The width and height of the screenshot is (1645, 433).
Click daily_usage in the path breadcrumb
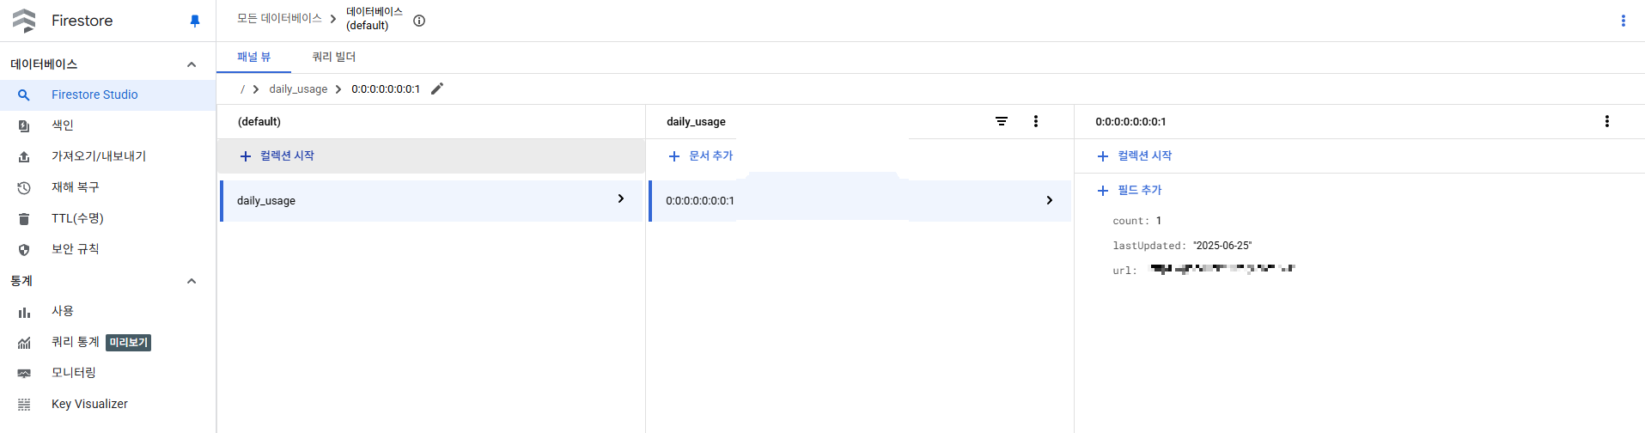pos(298,89)
